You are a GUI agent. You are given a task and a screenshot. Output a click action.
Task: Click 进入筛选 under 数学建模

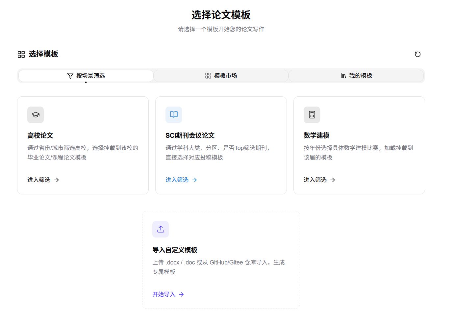[x=315, y=180]
